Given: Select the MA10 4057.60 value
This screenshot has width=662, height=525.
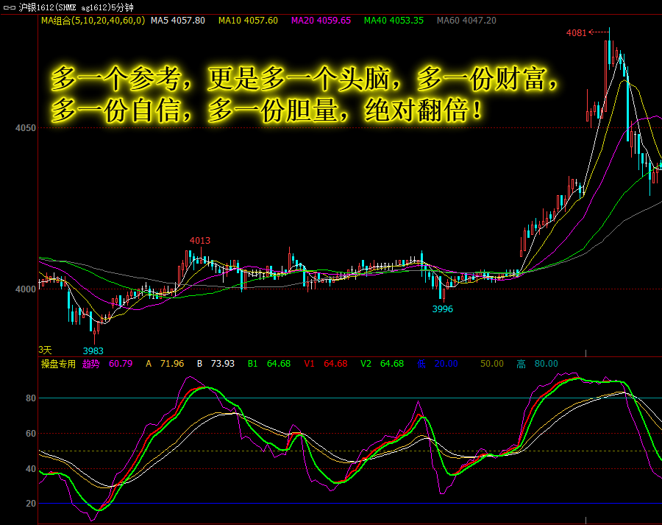Looking at the screenshot, I should click(249, 21).
